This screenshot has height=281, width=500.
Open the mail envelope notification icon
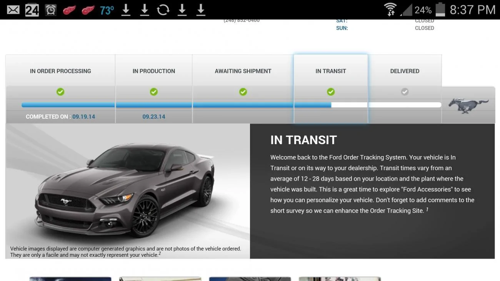coord(13,10)
